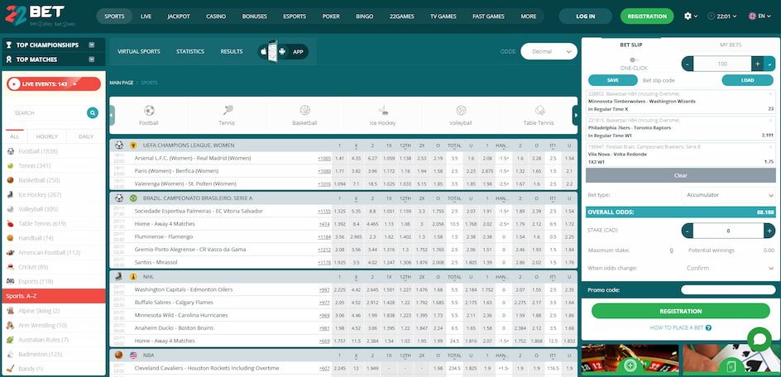Open Sports A–Z sidebar section

[54, 296]
